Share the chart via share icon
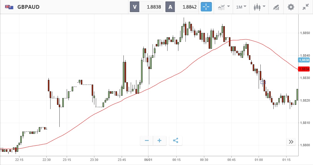 click(x=176, y=141)
